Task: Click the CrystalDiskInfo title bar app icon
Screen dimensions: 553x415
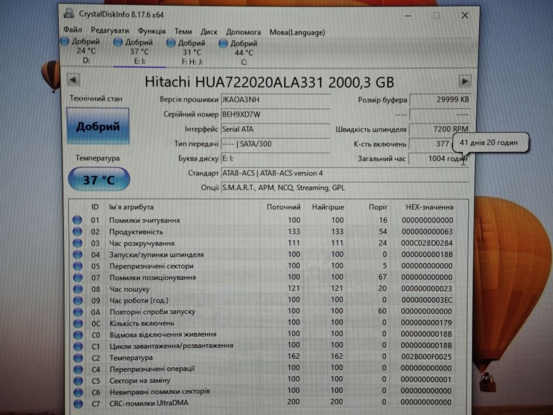Action: [x=69, y=14]
